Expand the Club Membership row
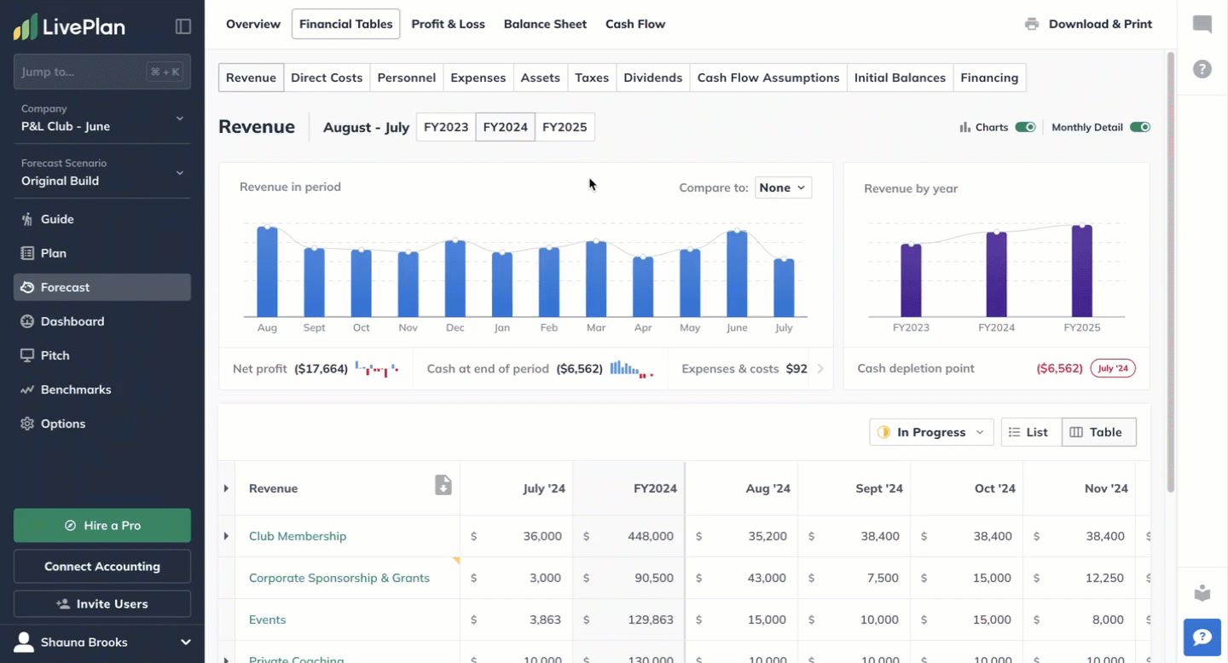This screenshot has height=663, width=1228. [x=226, y=536]
